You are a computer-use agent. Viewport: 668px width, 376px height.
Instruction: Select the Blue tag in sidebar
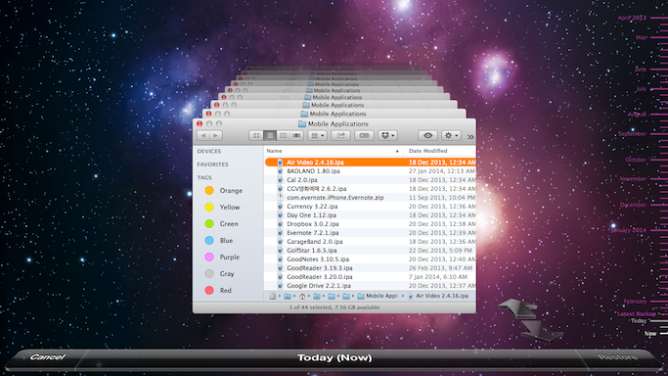(x=218, y=241)
